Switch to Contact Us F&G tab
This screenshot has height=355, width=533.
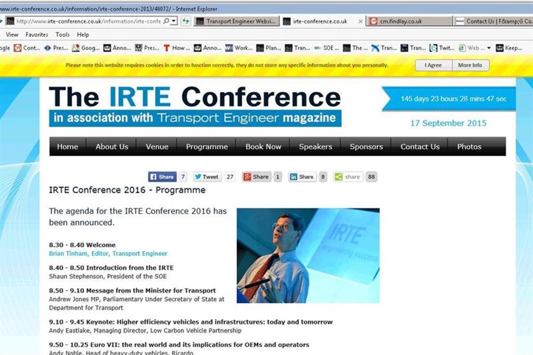[x=494, y=21]
